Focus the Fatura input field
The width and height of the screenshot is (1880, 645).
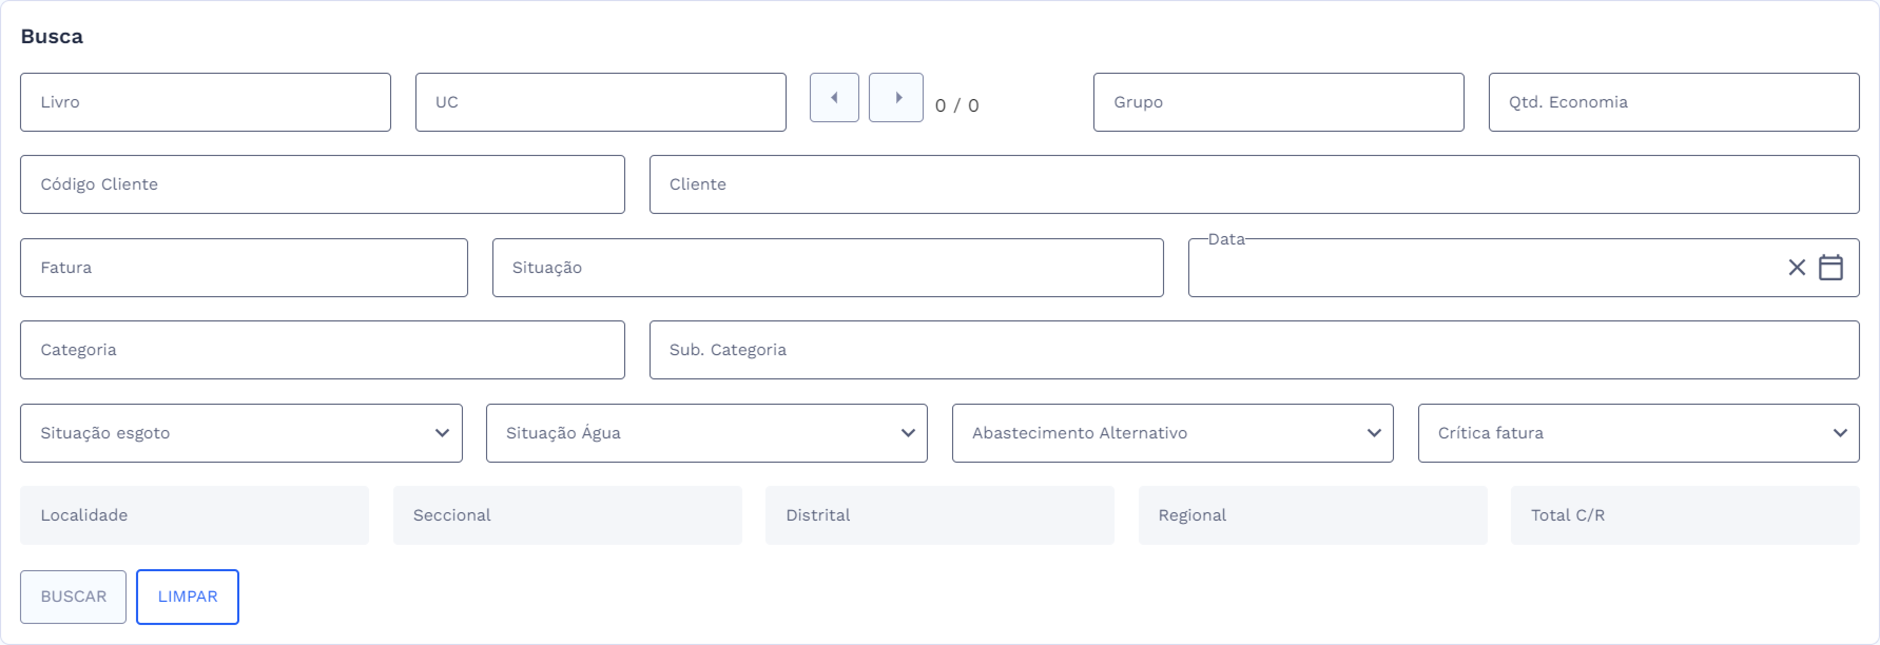(x=244, y=268)
